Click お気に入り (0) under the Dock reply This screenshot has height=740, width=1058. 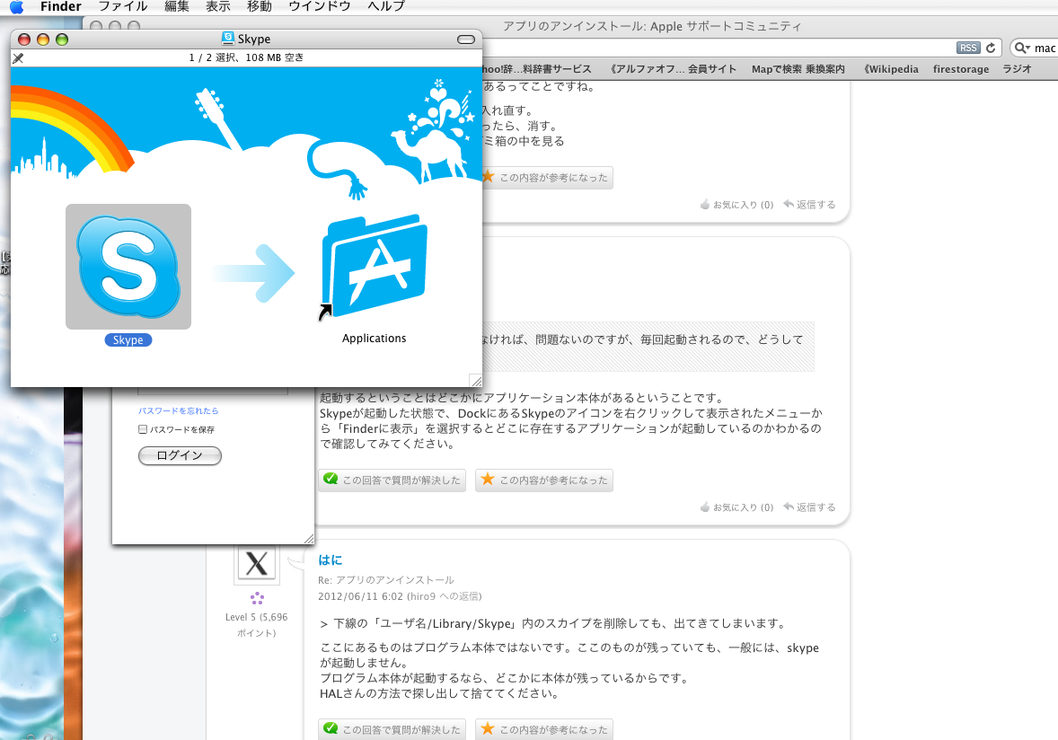[736, 507]
